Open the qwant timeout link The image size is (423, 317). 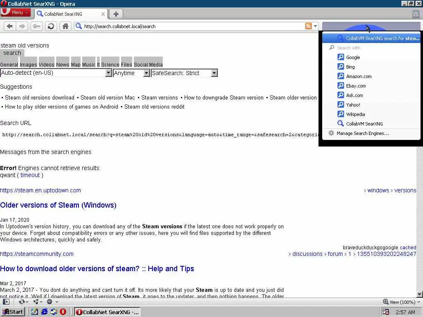point(30,175)
